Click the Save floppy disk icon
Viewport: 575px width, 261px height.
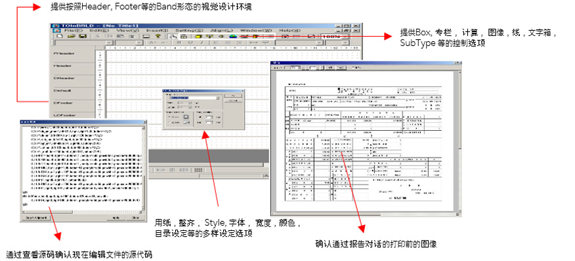pos(82,36)
